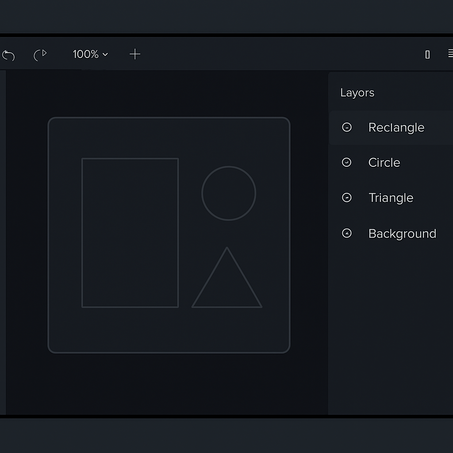Viewport: 453px width, 453px height.
Task: Select the Background layer name
Action: [402, 234]
